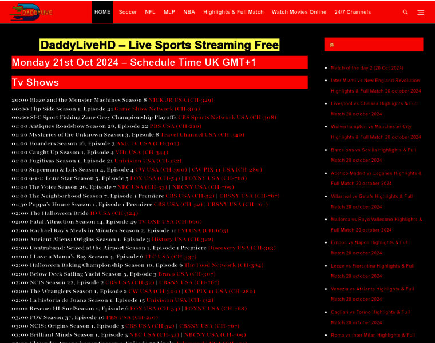This screenshot has width=435, height=343.
Task: Open Highlights & Full Match menu
Action: 234,12
